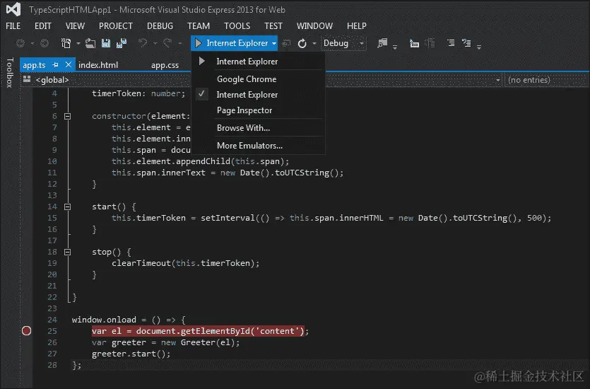This screenshot has height=389, width=590.
Task: Click the clearTimeout(this.timerToken); line
Action: pos(186,263)
